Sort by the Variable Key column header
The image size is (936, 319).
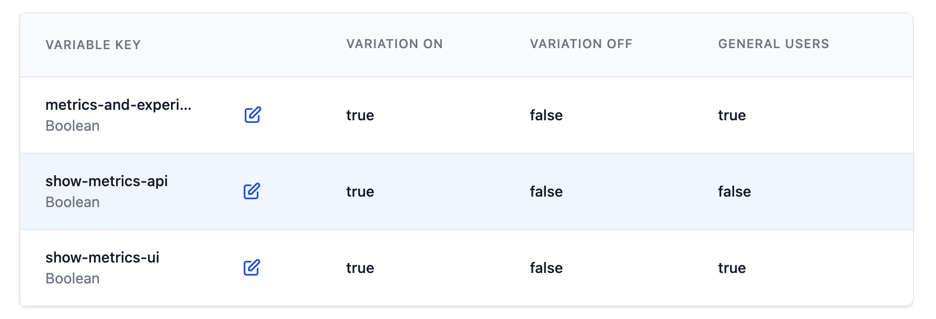coord(93,44)
